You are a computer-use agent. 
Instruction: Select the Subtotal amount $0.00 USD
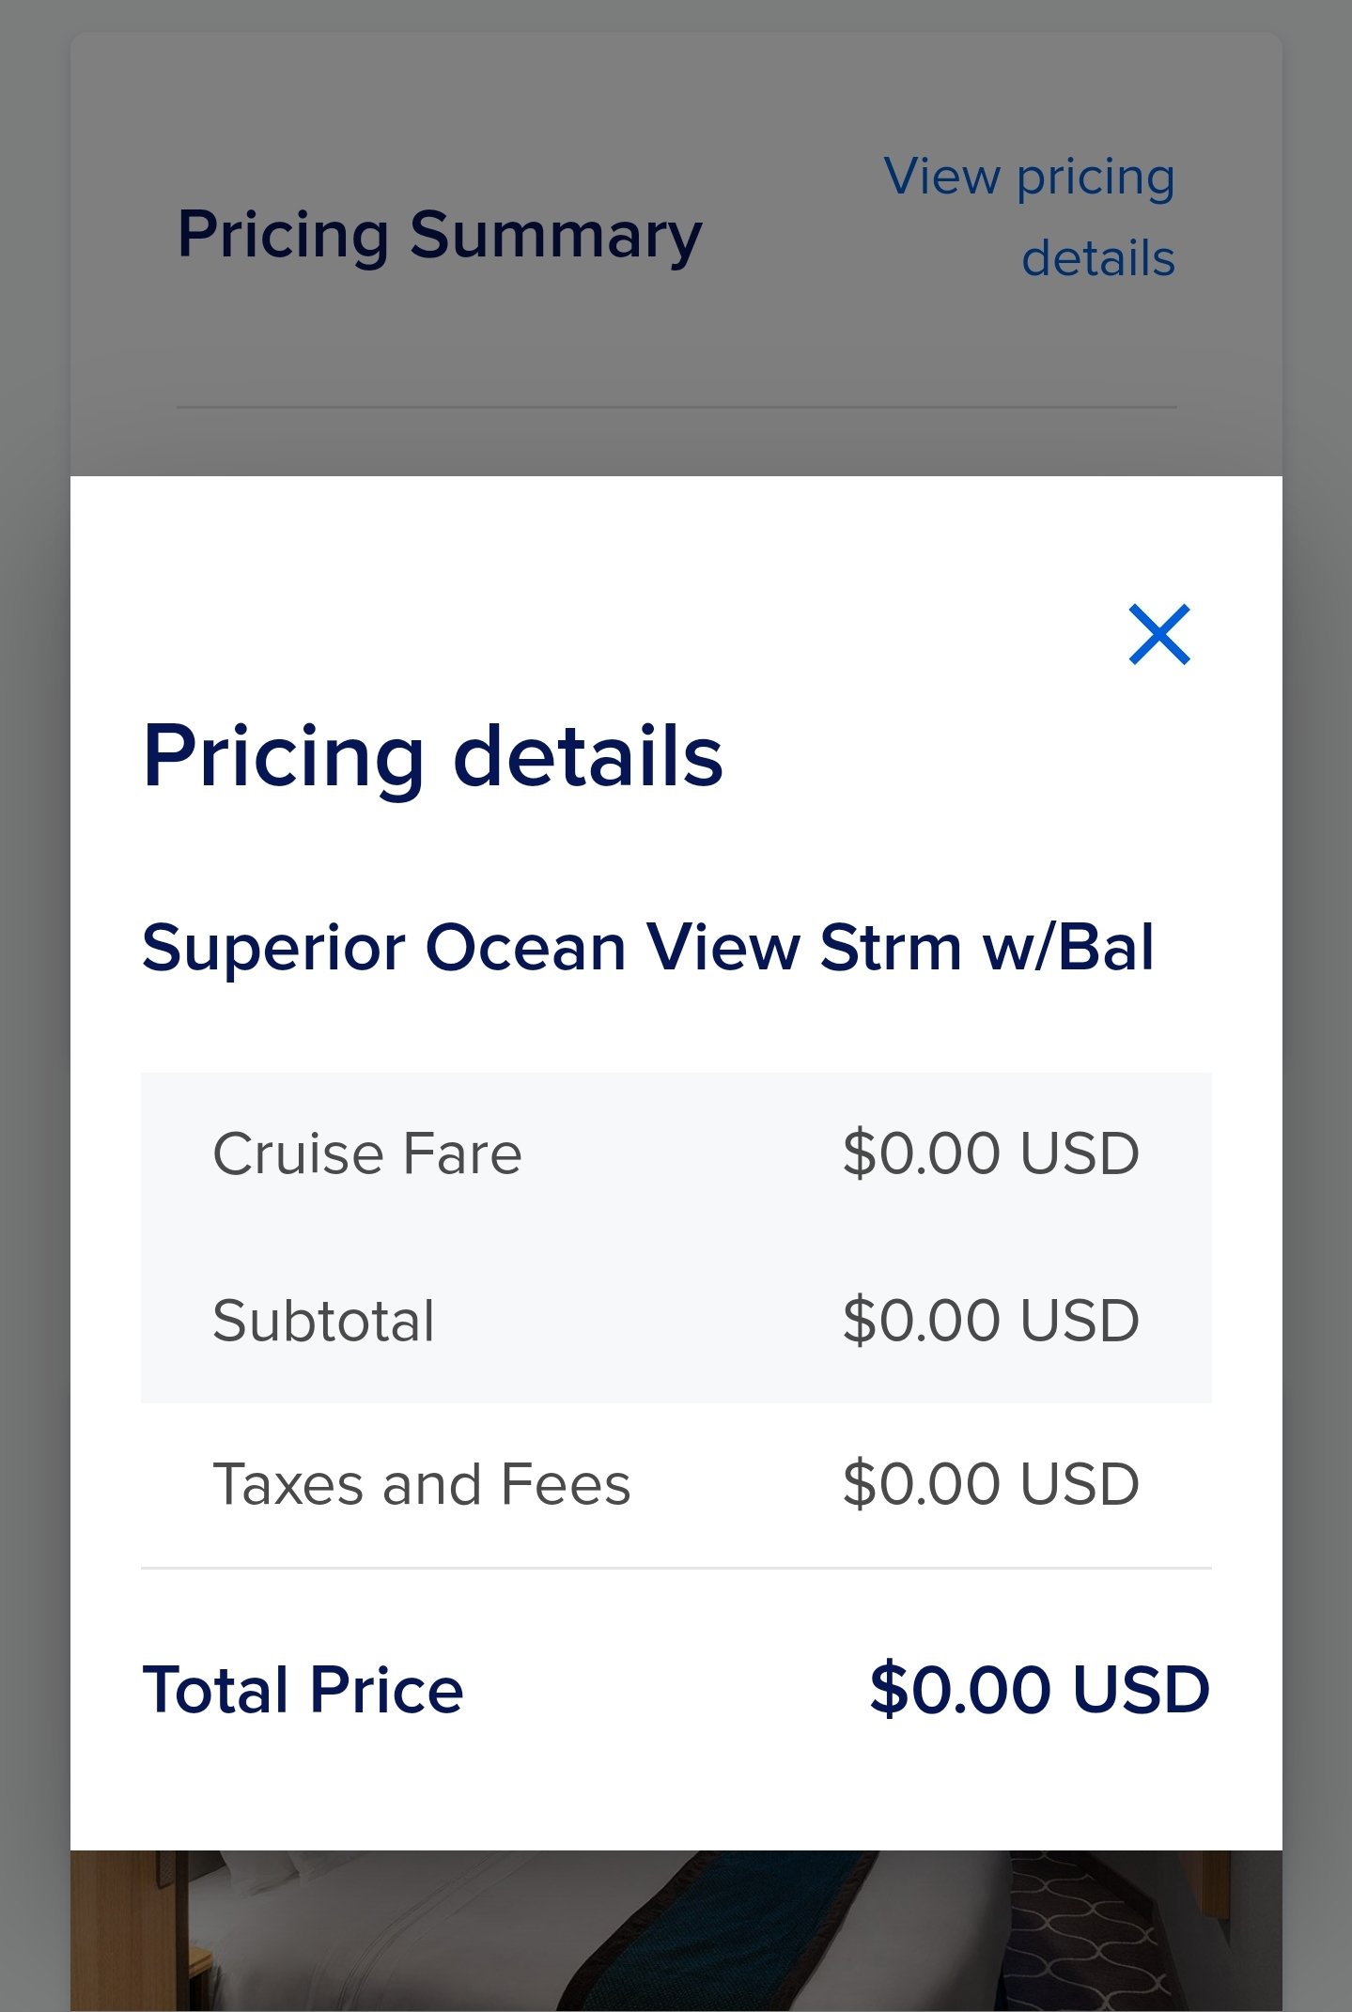[991, 1321]
